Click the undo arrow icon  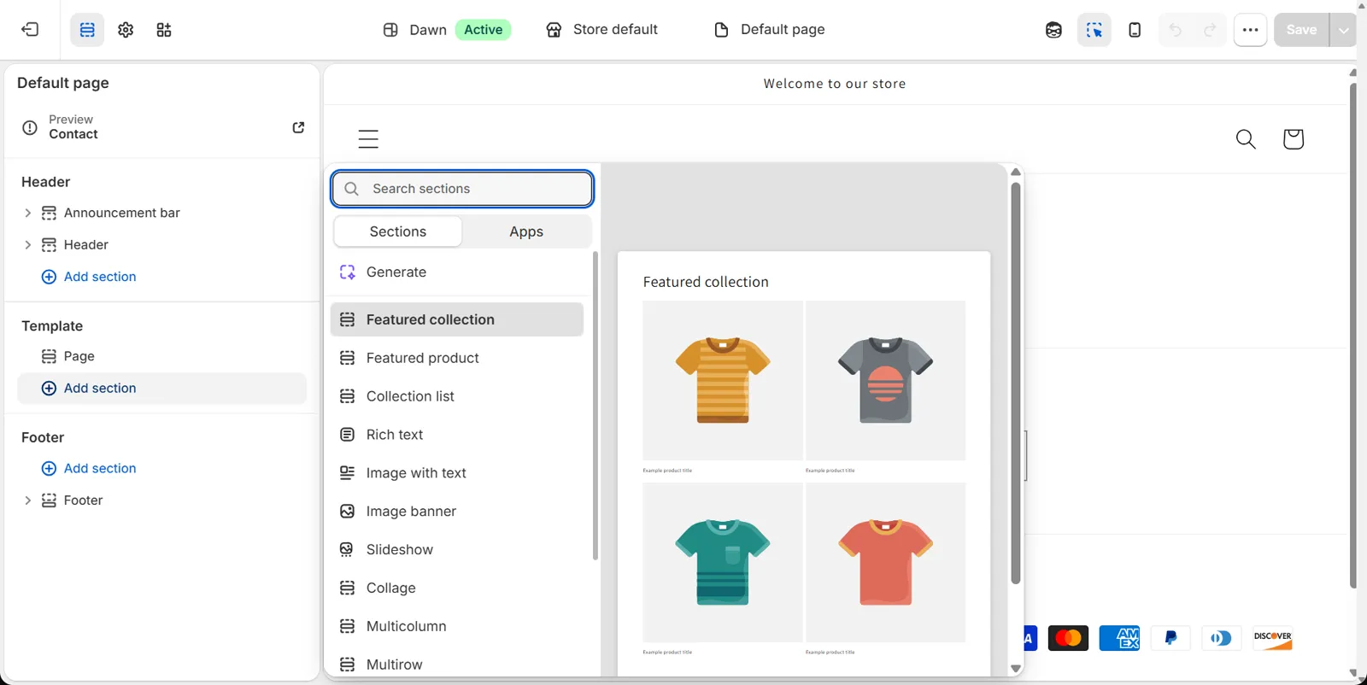point(1176,30)
